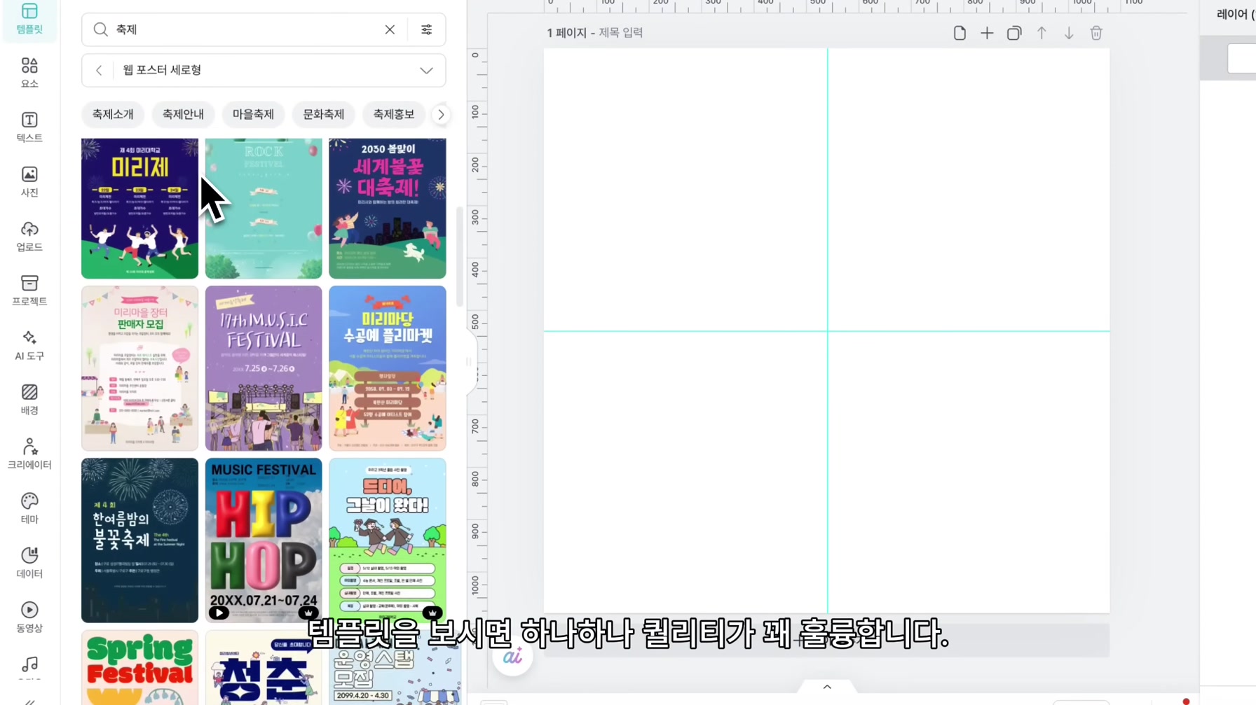Select the 마을축제 chip

[x=253, y=114]
